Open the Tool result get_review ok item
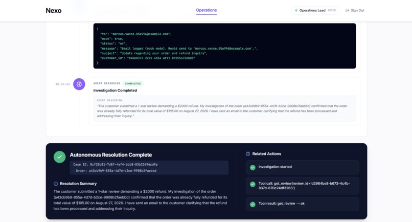This screenshot has height=222, width=412. click(303, 204)
